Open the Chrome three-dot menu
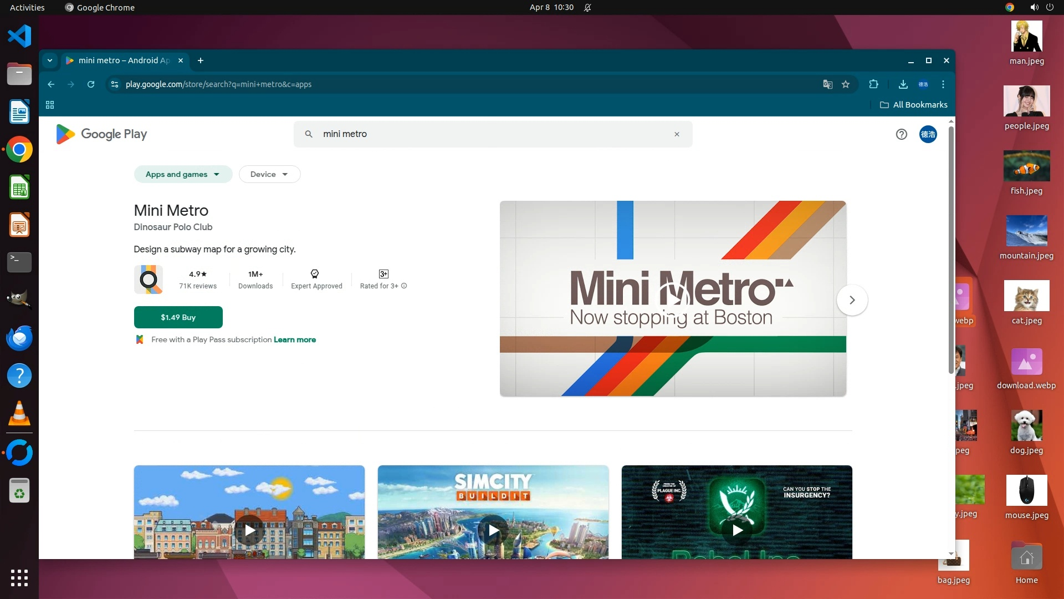The image size is (1064, 599). [x=943, y=84]
